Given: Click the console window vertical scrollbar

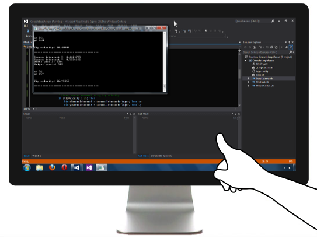Looking at the screenshot, I should (x=165, y=62).
